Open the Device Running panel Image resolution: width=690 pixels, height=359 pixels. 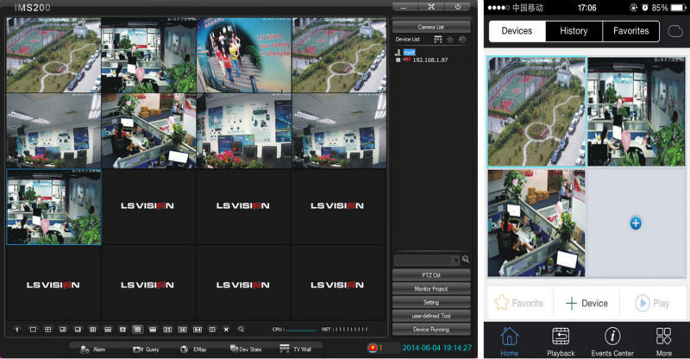[431, 329]
